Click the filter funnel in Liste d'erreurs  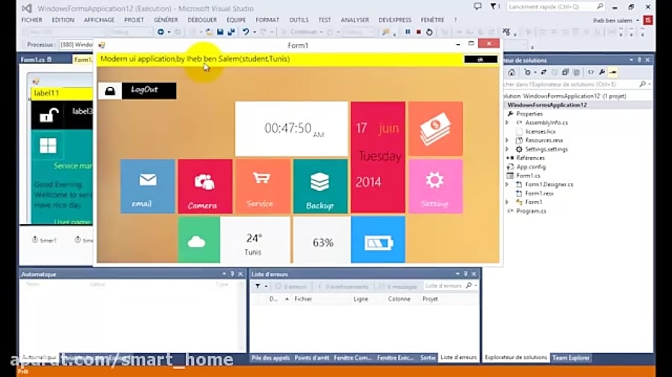pos(258,286)
